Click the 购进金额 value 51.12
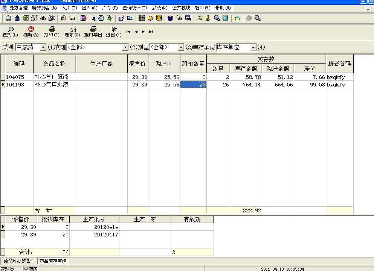374x271 pixels. point(278,77)
